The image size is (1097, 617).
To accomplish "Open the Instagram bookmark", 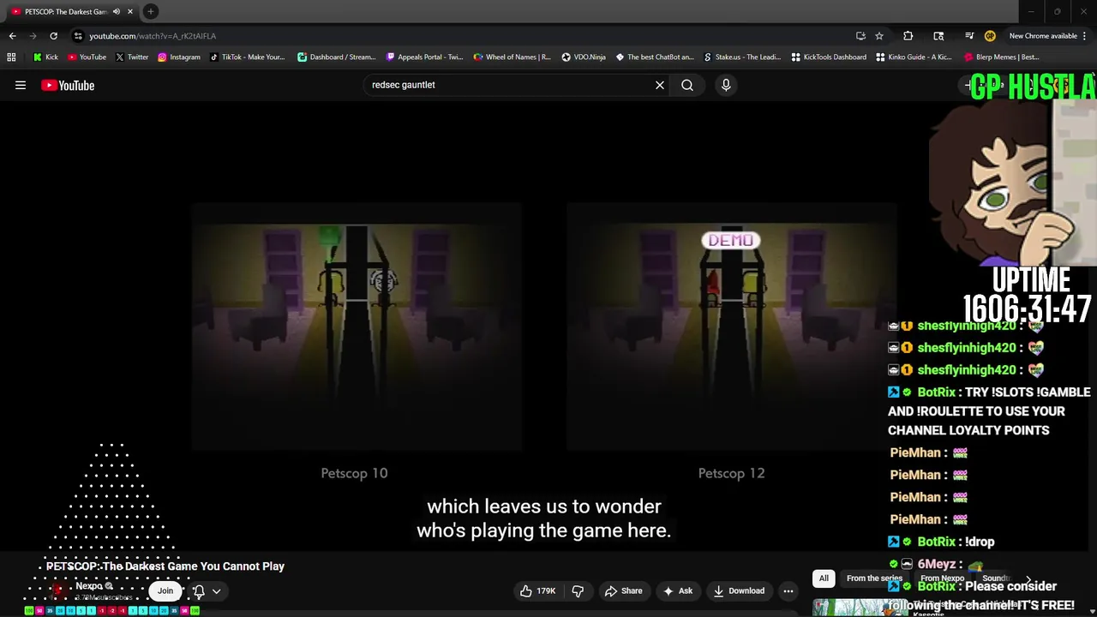I will pyautogui.click(x=178, y=57).
